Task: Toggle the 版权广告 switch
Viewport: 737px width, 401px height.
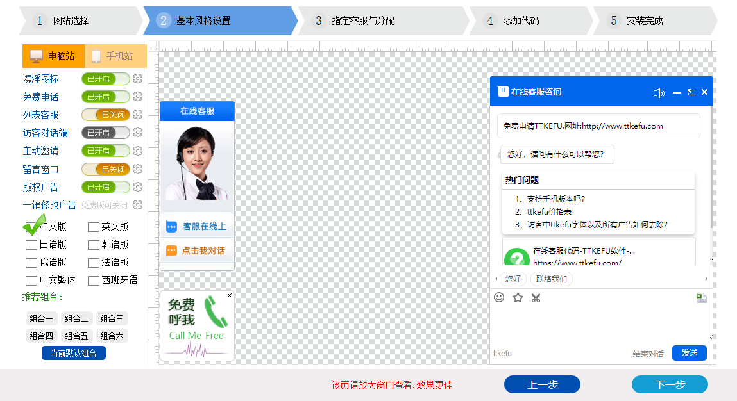Action: (x=106, y=187)
